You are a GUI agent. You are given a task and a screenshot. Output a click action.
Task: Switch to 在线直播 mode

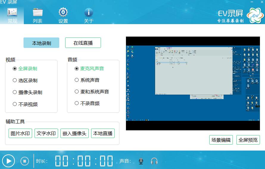[x=83, y=43]
